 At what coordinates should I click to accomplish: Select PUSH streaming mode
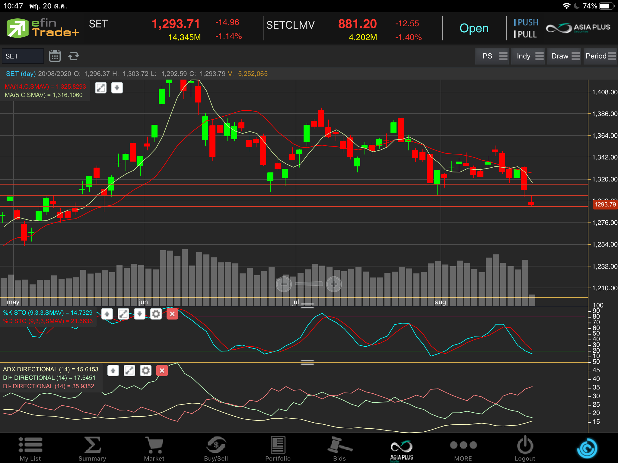(526, 23)
